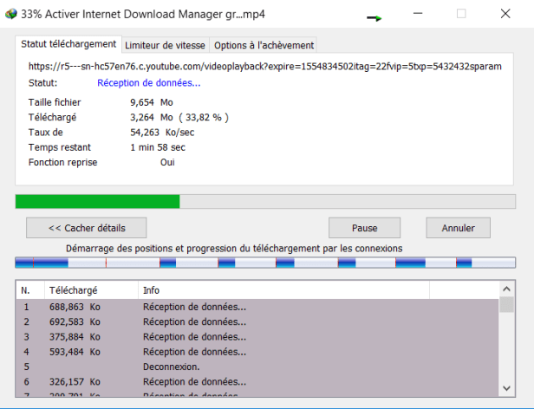
Task: Open the Options à l'achèvement tab
Action: pos(264,45)
